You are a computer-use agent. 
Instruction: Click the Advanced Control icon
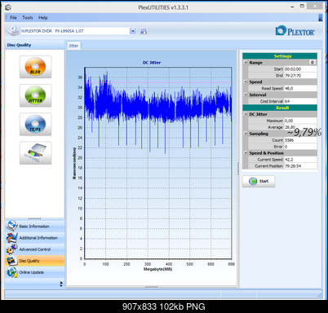[12, 249]
